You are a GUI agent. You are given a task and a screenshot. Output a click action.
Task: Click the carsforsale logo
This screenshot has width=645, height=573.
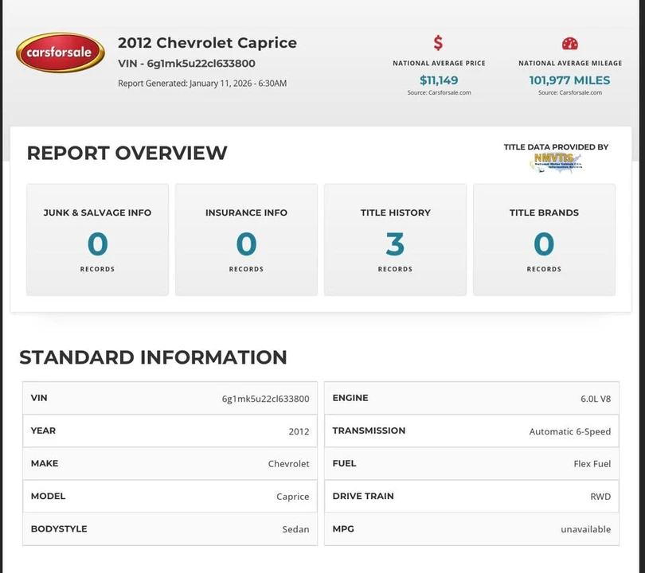(x=61, y=53)
